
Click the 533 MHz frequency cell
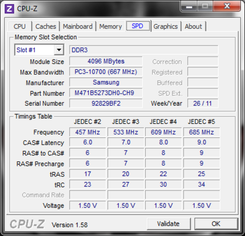[x=126, y=132]
